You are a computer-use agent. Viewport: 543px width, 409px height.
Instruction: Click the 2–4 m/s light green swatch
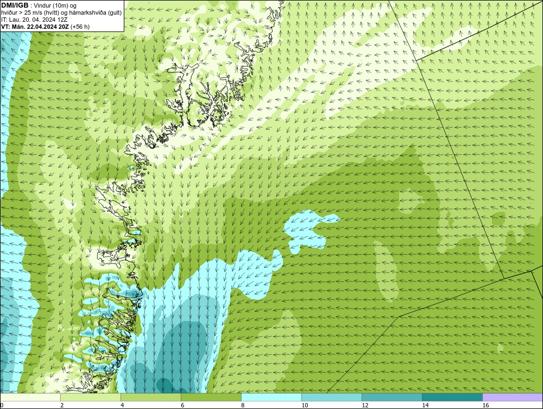pos(91,397)
